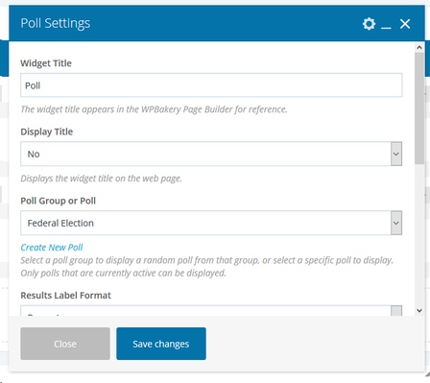
Task: Follow the Create New Poll link
Action: (x=52, y=248)
